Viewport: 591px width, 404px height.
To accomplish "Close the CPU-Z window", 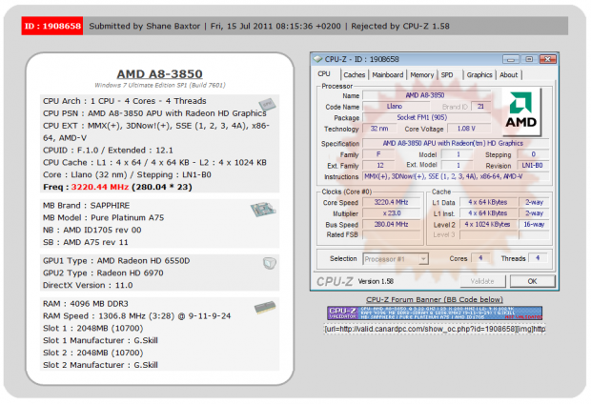I will [547, 59].
